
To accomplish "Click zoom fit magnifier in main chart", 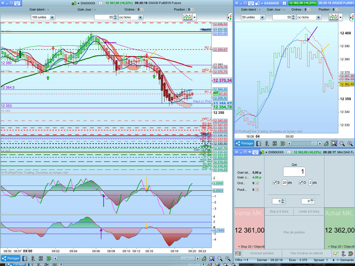I will pos(212,258).
